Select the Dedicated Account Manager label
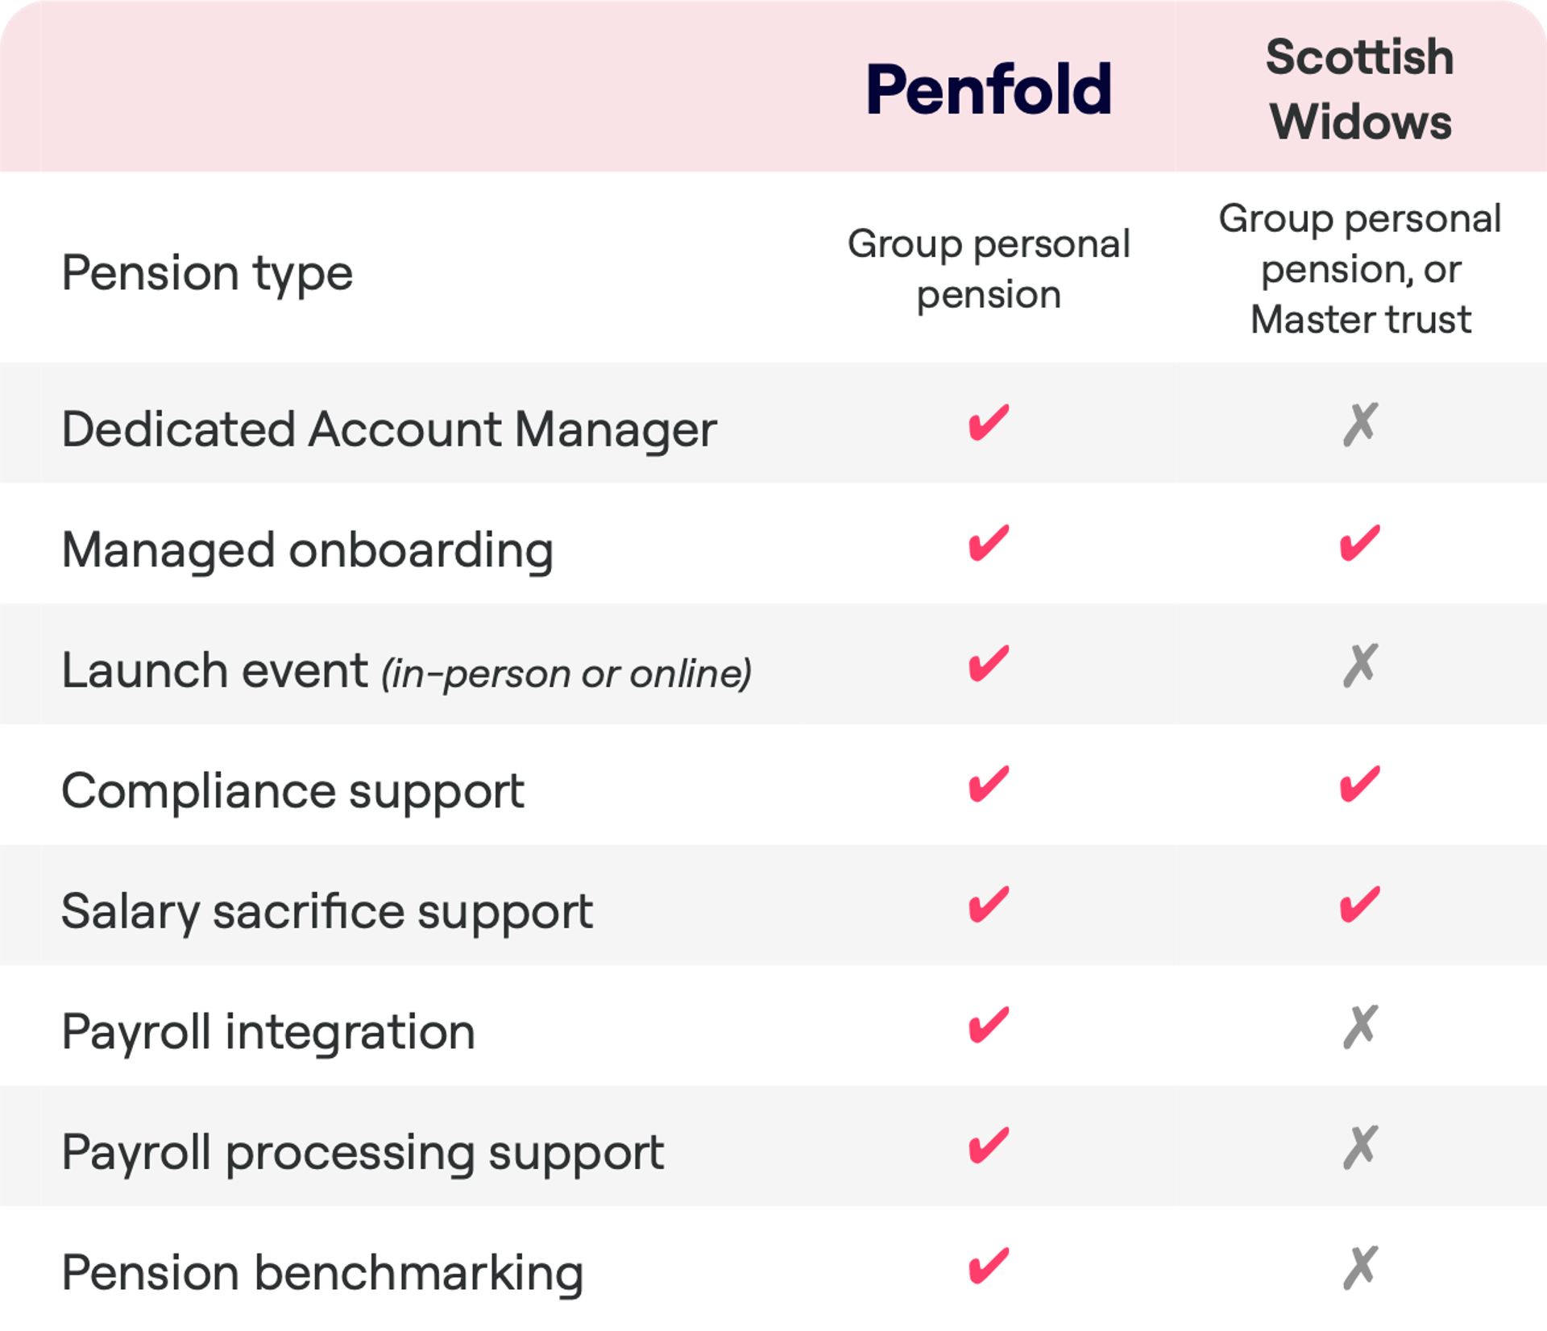 [389, 429]
